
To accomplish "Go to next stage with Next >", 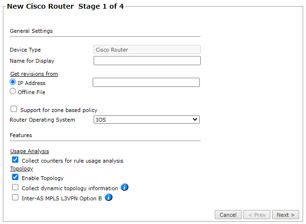I will coord(286,215).
